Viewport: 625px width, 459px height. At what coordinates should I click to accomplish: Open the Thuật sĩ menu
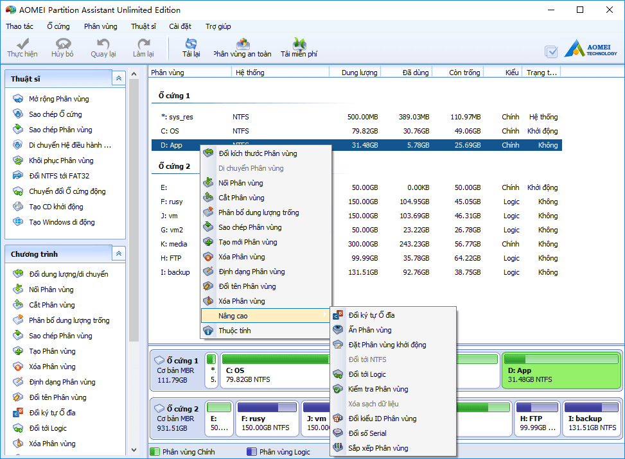pyautogui.click(x=143, y=26)
